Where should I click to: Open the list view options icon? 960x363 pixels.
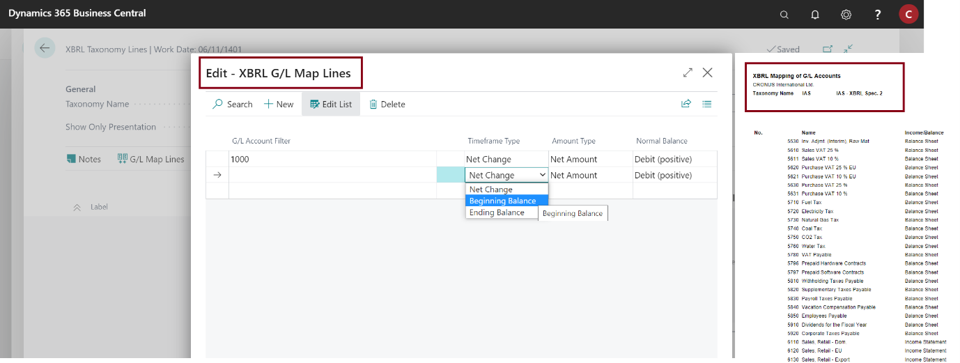click(707, 104)
